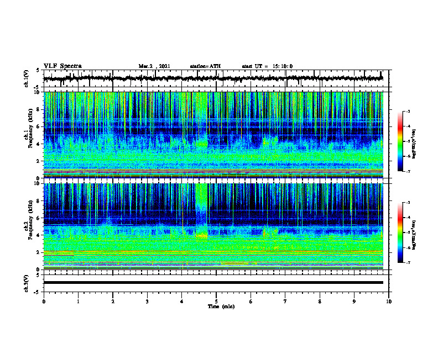Image resolution: width=438 pixels, height=338 pixels.
Task: Click the "Time (min)" axis label
Action: (221, 307)
